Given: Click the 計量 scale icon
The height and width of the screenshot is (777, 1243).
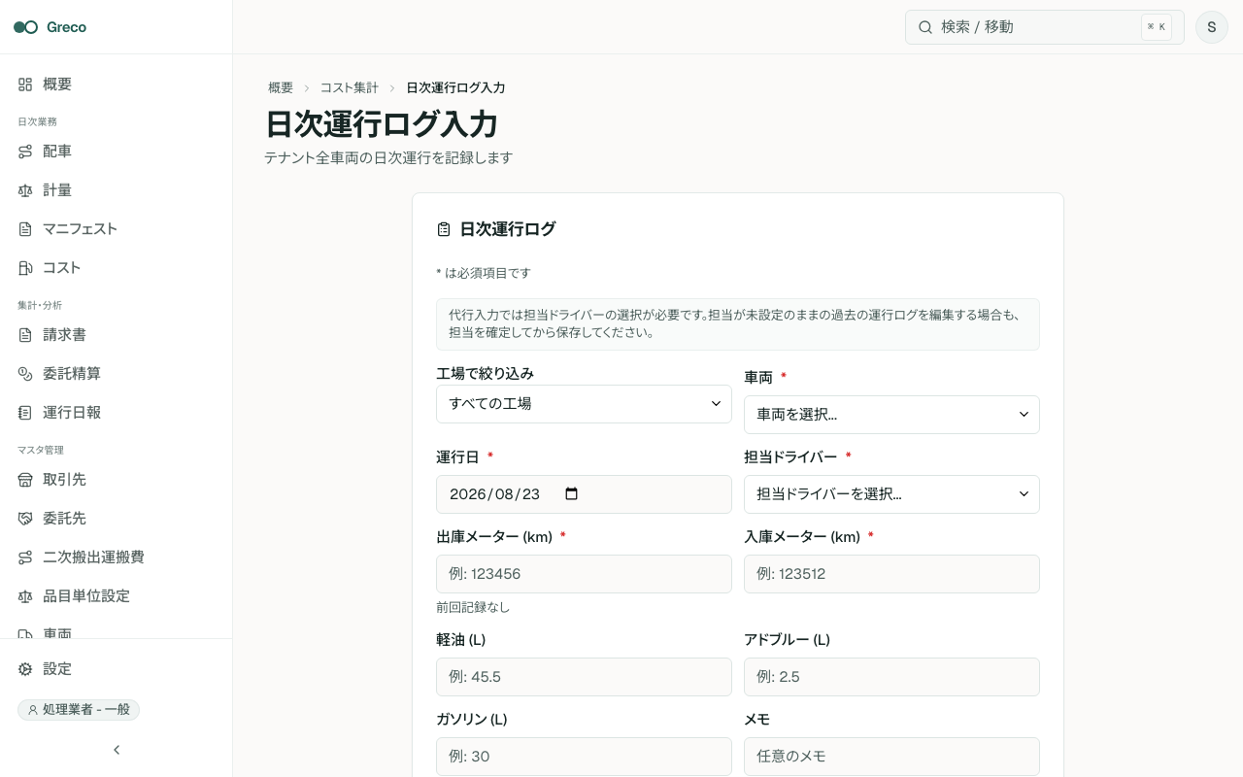Looking at the screenshot, I should [25, 190].
